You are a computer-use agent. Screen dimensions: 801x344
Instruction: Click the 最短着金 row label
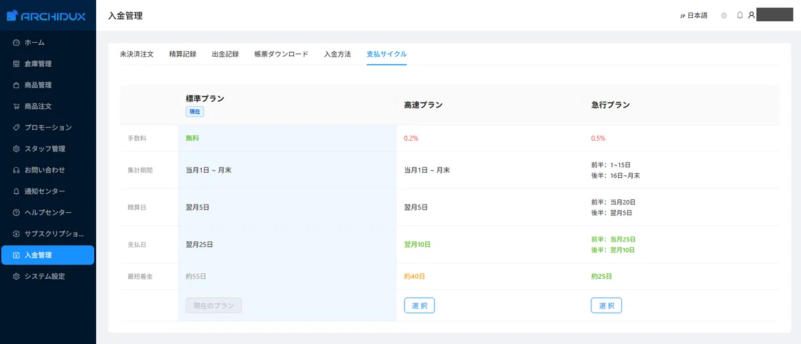click(140, 276)
